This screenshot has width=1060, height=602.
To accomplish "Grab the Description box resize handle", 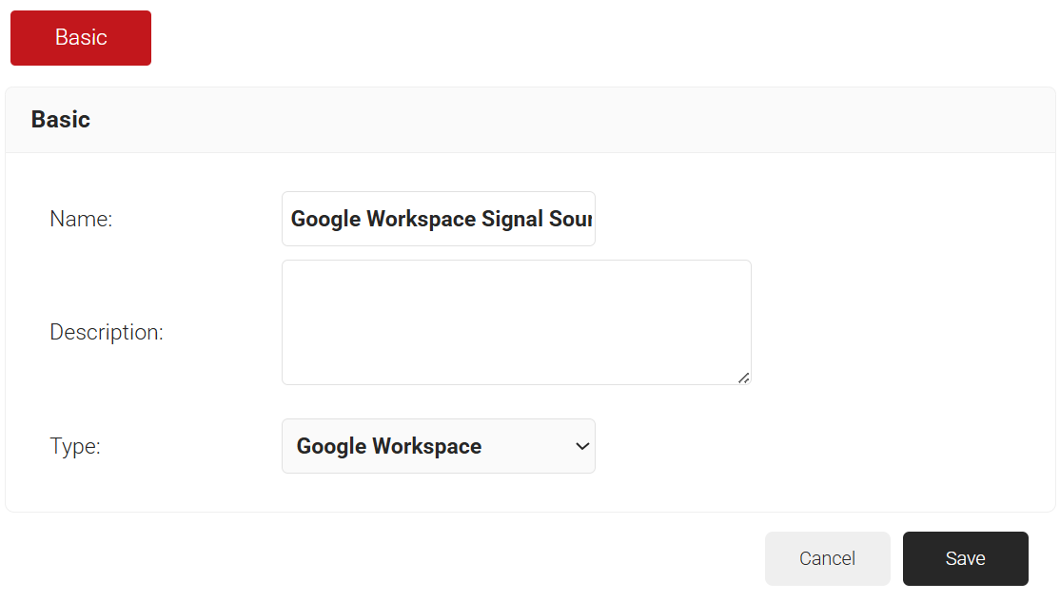I will pos(743,378).
